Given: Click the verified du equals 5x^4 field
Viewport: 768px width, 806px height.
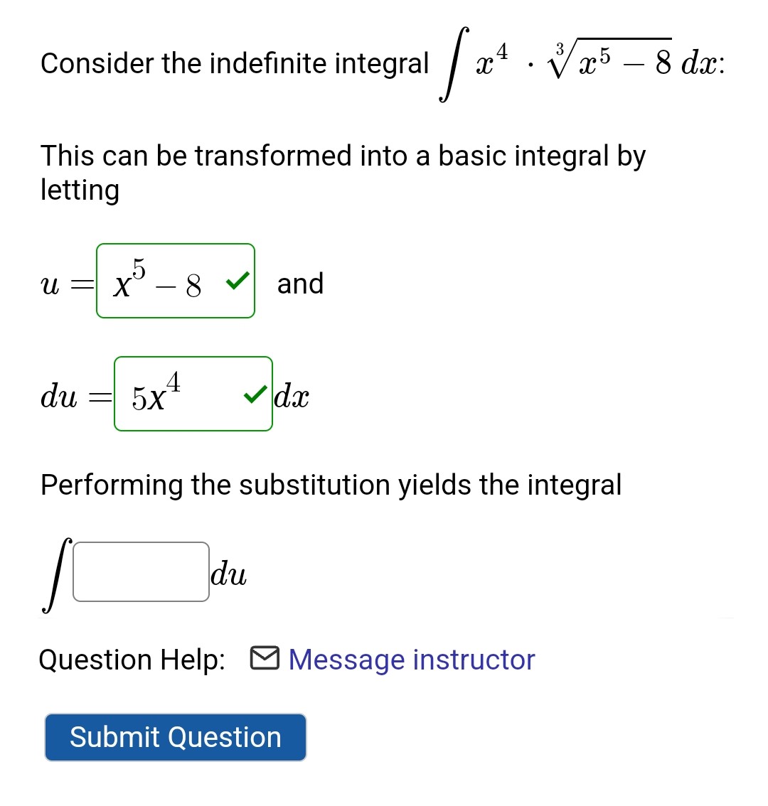Looking at the screenshot, I should tap(193, 392).
